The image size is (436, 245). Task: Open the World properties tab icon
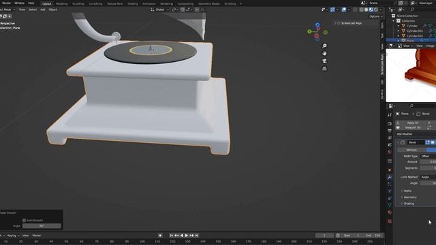point(390,152)
